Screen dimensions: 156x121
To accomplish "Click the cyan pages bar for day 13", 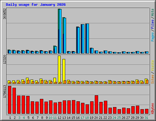I will [65, 36].
